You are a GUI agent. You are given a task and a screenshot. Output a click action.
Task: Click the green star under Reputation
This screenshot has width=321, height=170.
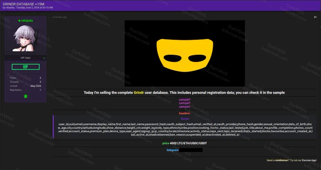pyautogui.click(x=25, y=96)
